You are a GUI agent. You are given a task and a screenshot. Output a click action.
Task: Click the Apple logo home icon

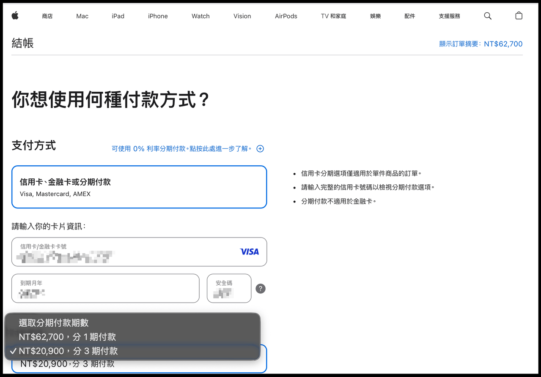[15, 16]
